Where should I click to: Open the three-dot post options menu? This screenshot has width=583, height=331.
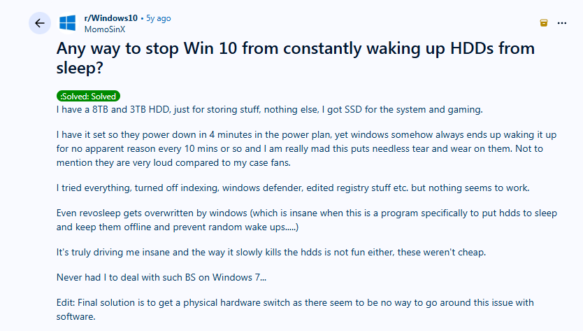[562, 23]
